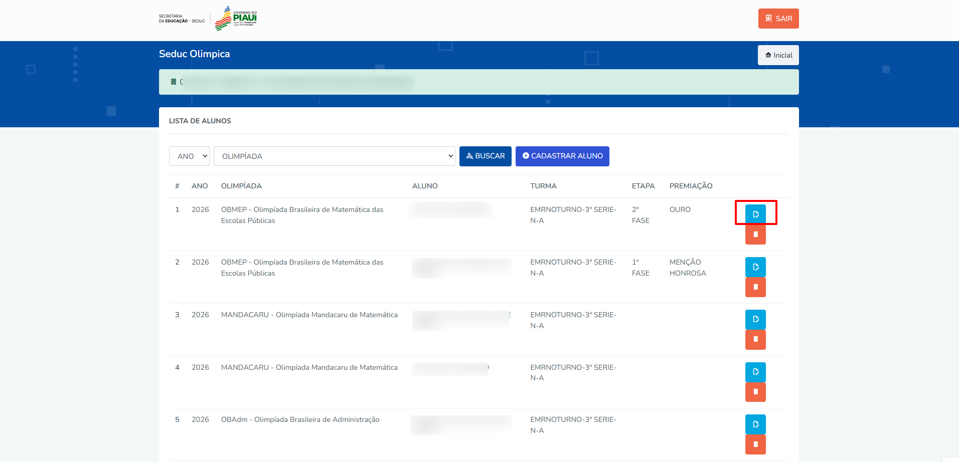Screen dimensions: 959x462
Task: Expand the OLIMPÍADA selection dropdown
Action: (x=334, y=156)
